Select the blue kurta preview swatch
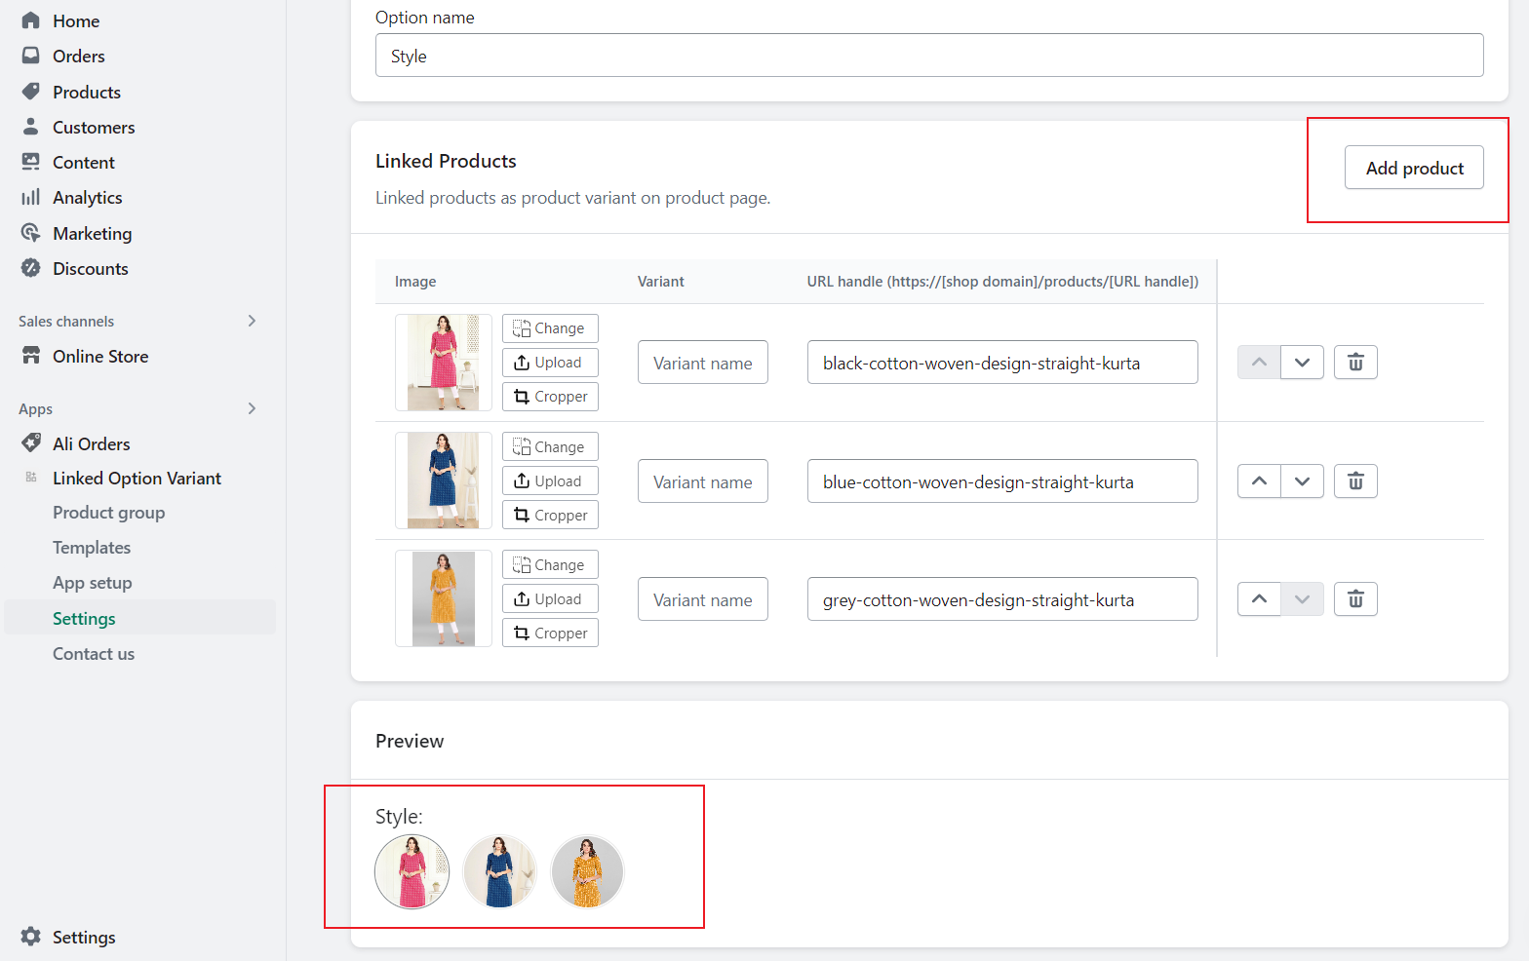This screenshot has height=961, width=1529. click(x=499, y=871)
